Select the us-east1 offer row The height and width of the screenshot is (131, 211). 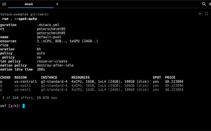tap(92, 85)
